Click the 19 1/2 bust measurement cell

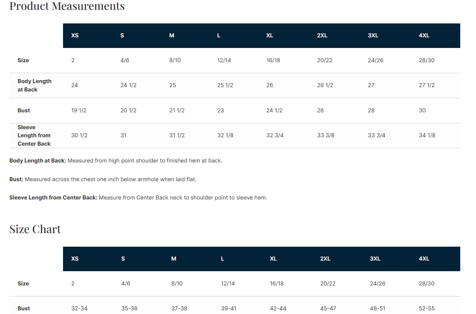(79, 111)
